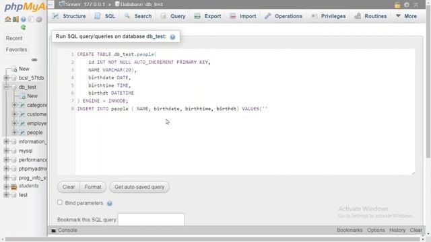
Task: Expand the performance_schema database node
Action: (6, 160)
